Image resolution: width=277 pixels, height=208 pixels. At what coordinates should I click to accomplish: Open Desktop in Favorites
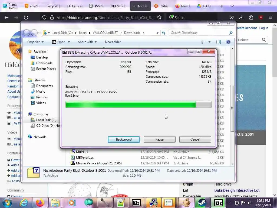click(x=42, y=57)
